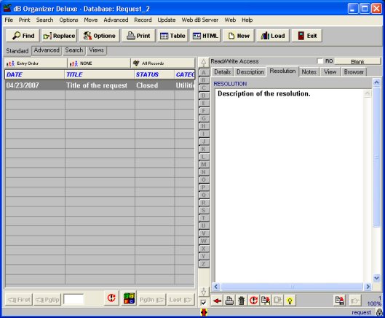Switch to the Search toolbar tab
Image resolution: width=385 pixels, height=318 pixels.
pyautogui.click(x=74, y=50)
